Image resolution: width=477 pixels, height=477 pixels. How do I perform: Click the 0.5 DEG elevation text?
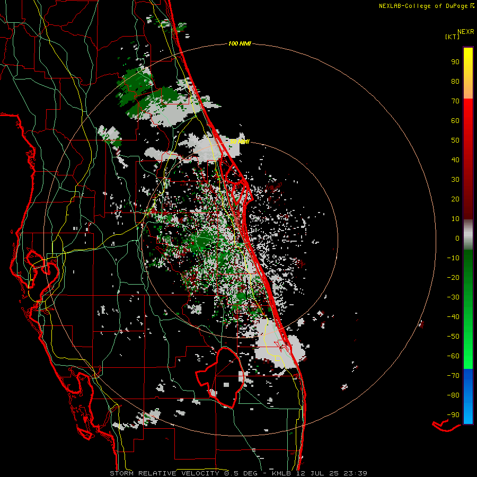241,473
